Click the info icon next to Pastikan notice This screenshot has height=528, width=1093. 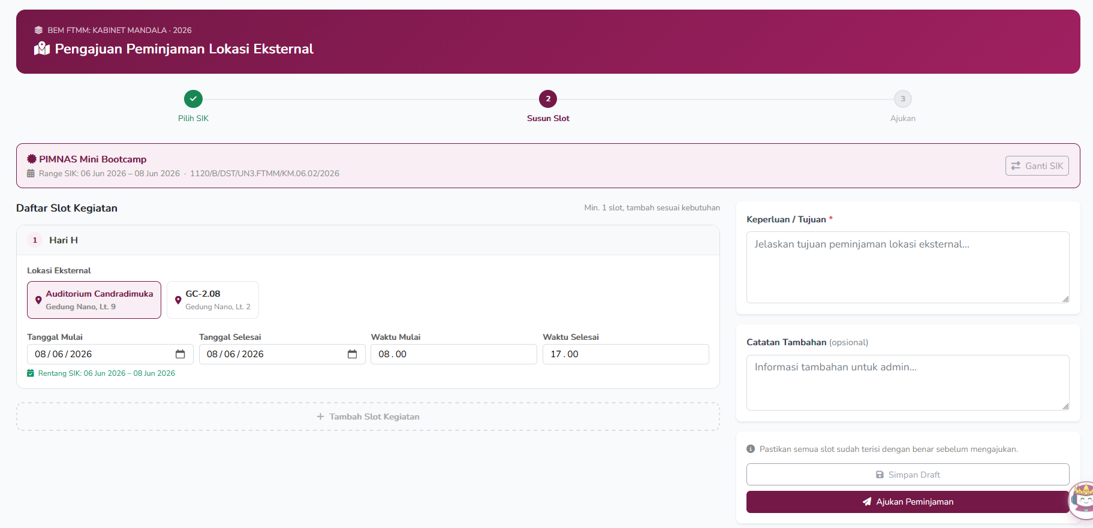pos(751,449)
